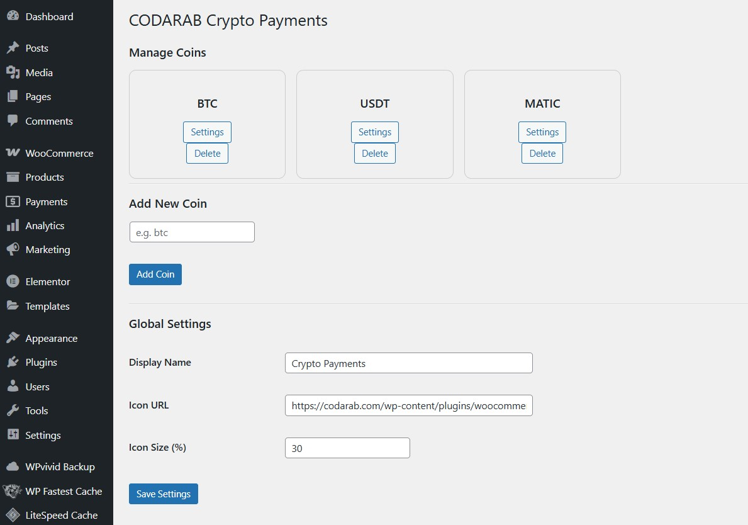Delete the MATIC coin

pyautogui.click(x=542, y=153)
